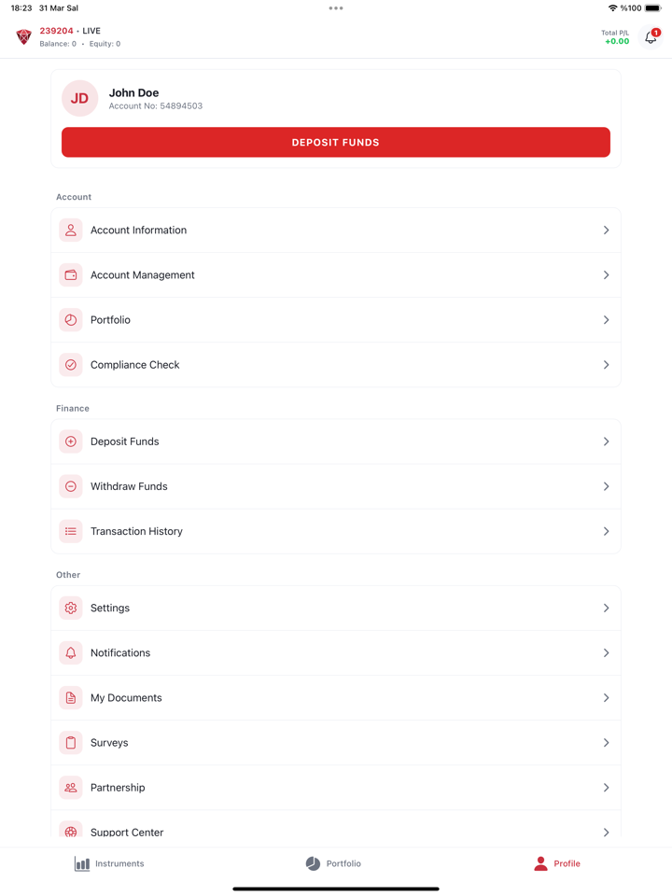
Task: Open the Profile tab
Action: coord(556,864)
